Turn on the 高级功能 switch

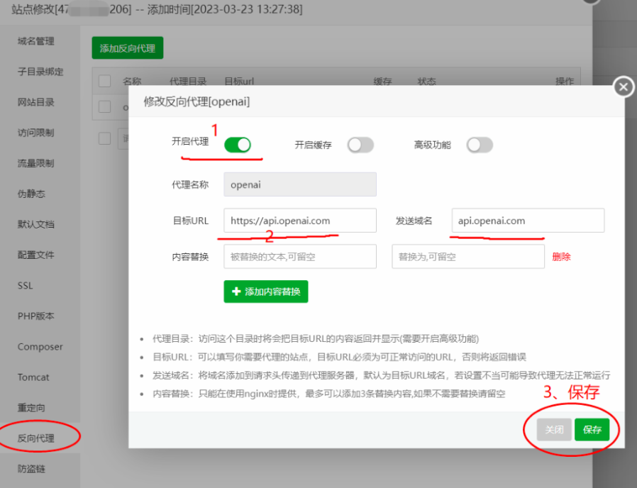tap(480, 144)
